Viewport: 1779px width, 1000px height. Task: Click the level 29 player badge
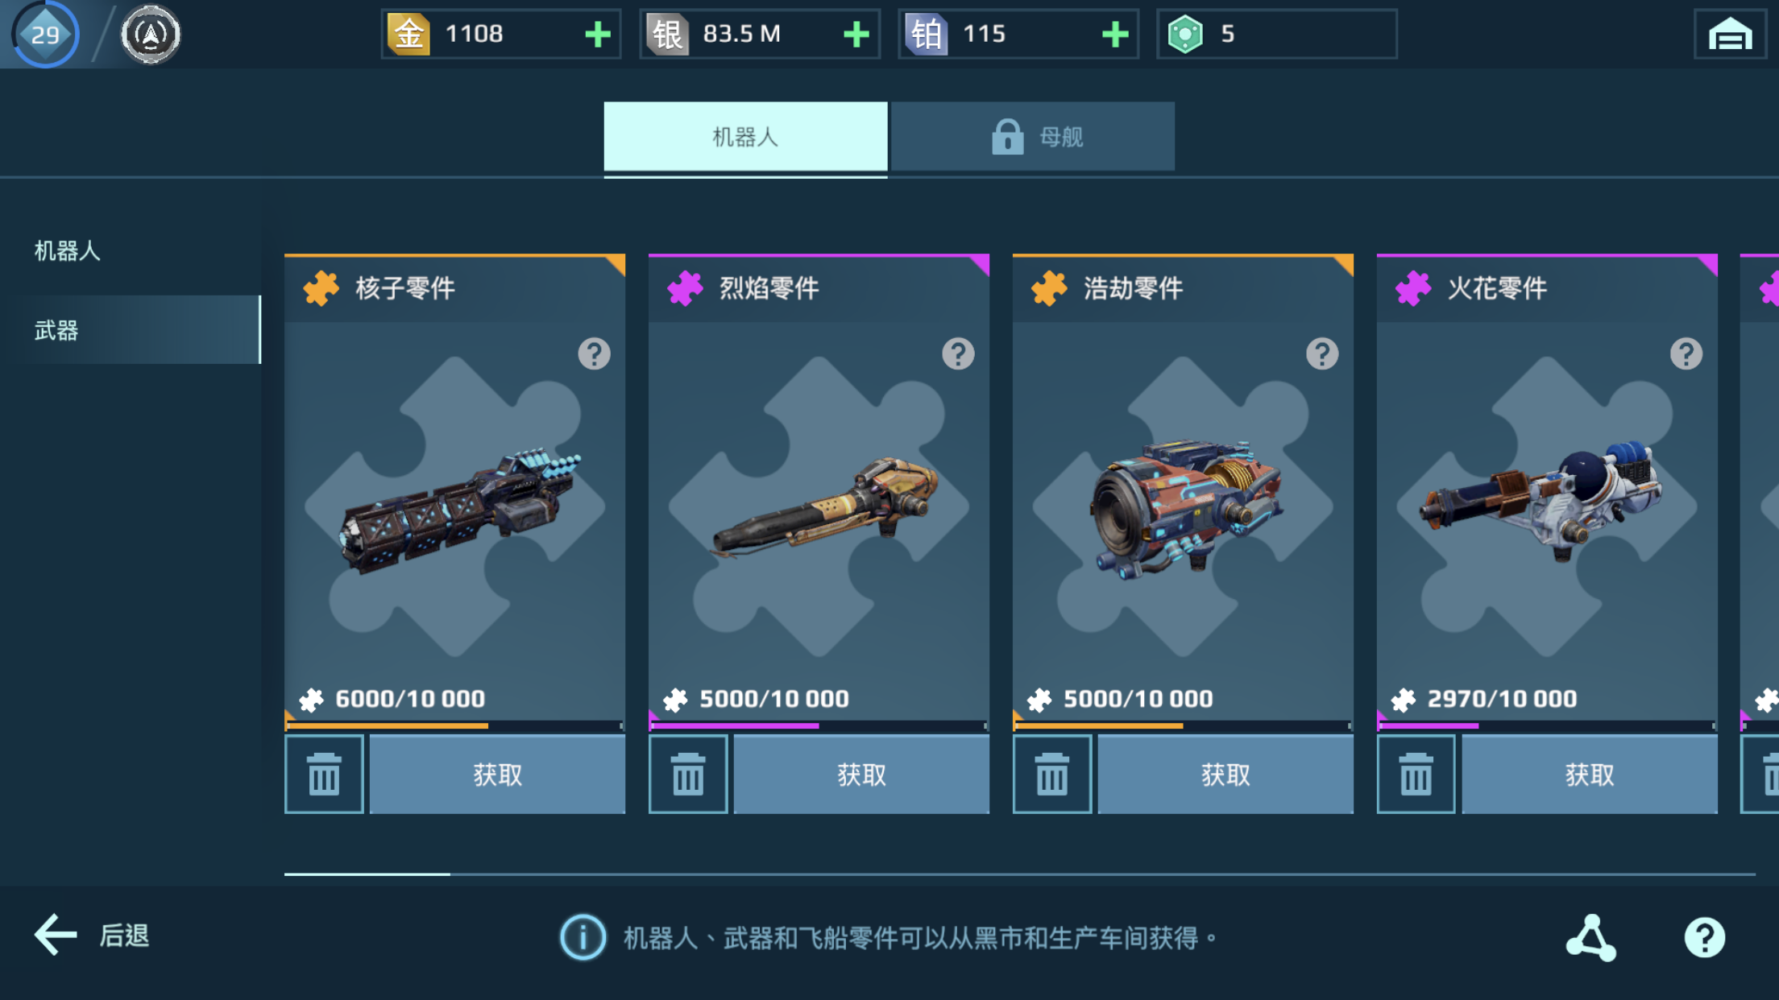[x=45, y=34]
